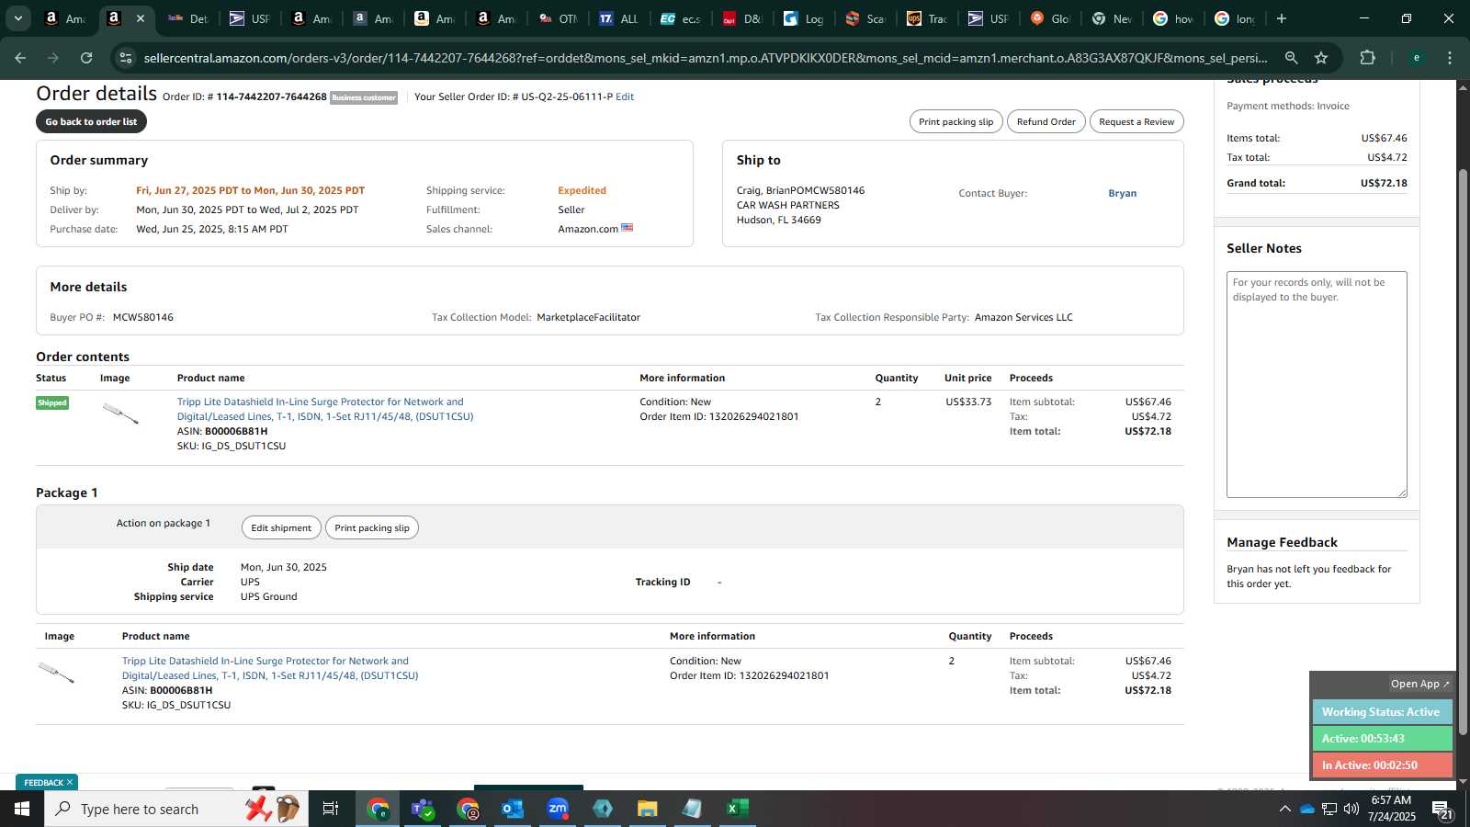This screenshot has height=827, width=1470.
Task: Open the Chrome three-dot menu
Action: [1450, 58]
